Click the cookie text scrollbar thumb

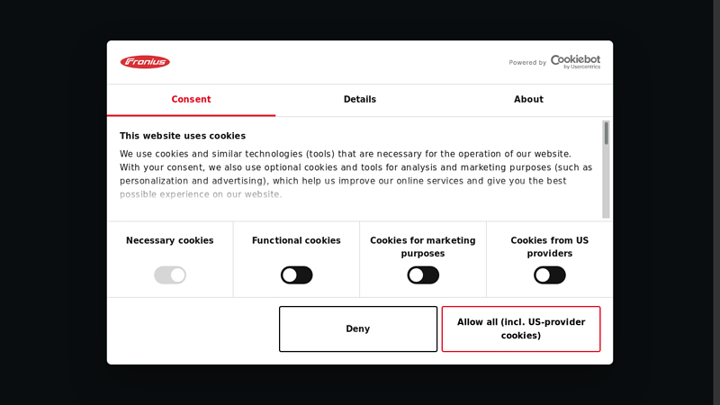pos(606,133)
